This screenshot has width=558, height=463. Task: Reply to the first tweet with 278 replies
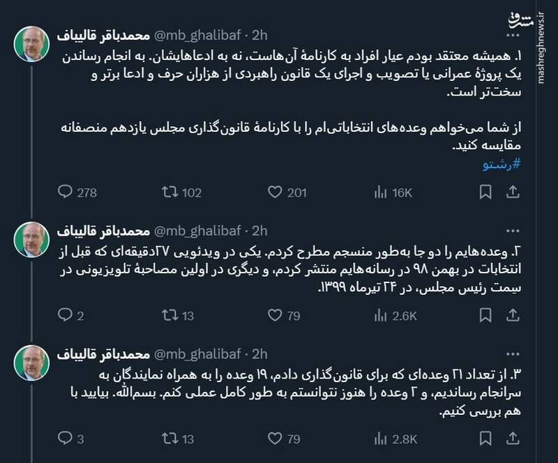(x=64, y=192)
